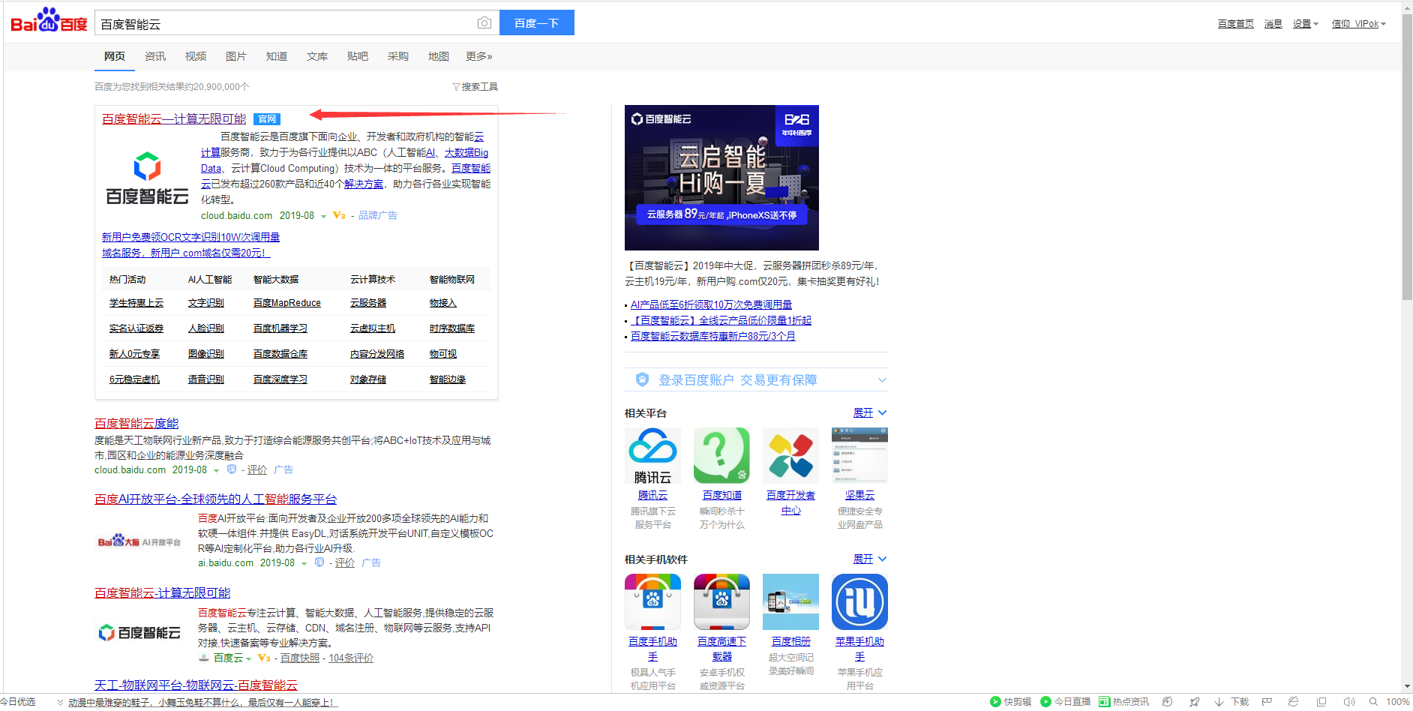The height and width of the screenshot is (711, 1413).
Task: Click 评价 link for ai.baidu.com result
Action: (345, 562)
